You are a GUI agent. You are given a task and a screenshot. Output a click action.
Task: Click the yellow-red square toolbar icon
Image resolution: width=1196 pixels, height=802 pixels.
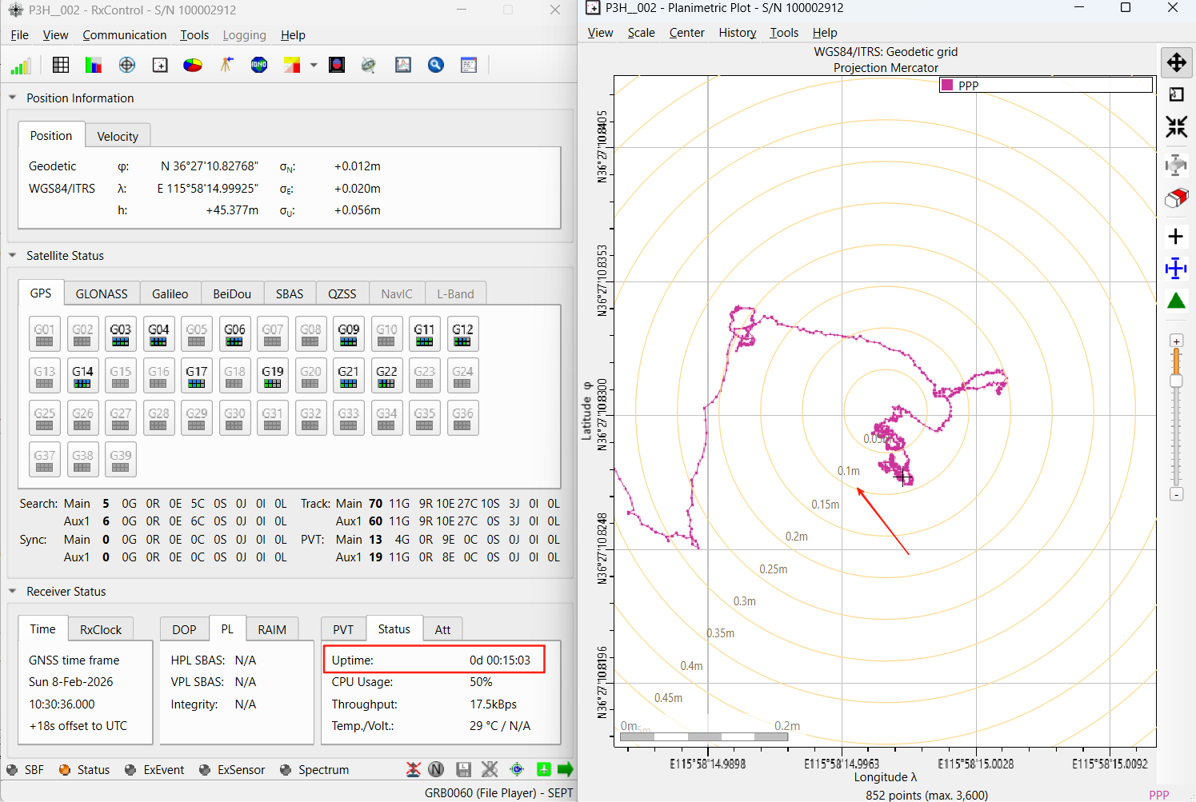pyautogui.click(x=292, y=66)
